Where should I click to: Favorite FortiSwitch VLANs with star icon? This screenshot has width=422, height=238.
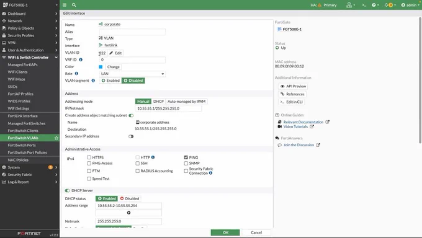(x=56, y=138)
